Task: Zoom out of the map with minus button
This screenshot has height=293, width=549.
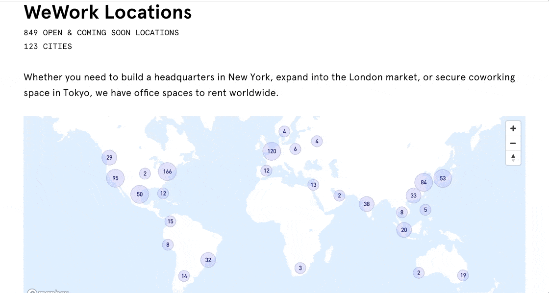Action: click(x=513, y=143)
